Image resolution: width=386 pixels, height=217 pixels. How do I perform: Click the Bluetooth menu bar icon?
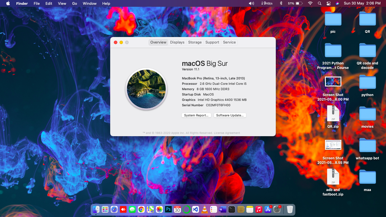tap(281, 3)
